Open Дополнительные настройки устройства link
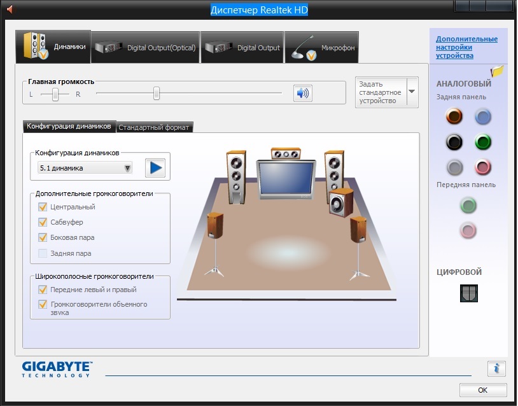Viewport: 518px width, 406px height. (x=467, y=47)
